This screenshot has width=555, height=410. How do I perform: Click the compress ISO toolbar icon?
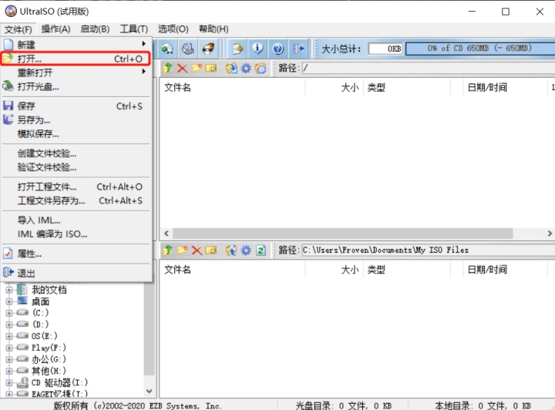(x=167, y=48)
